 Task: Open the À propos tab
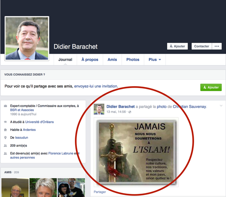(x=90, y=60)
